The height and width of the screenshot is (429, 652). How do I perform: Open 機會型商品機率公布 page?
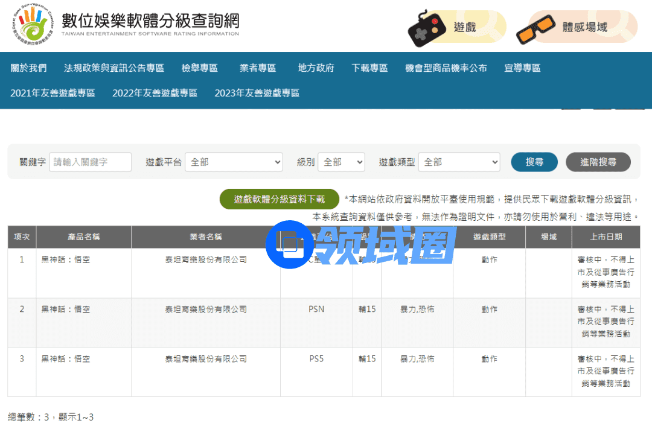(x=446, y=68)
